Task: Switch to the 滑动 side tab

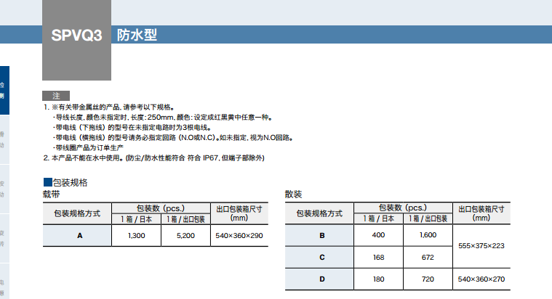Action: [x=3, y=139]
